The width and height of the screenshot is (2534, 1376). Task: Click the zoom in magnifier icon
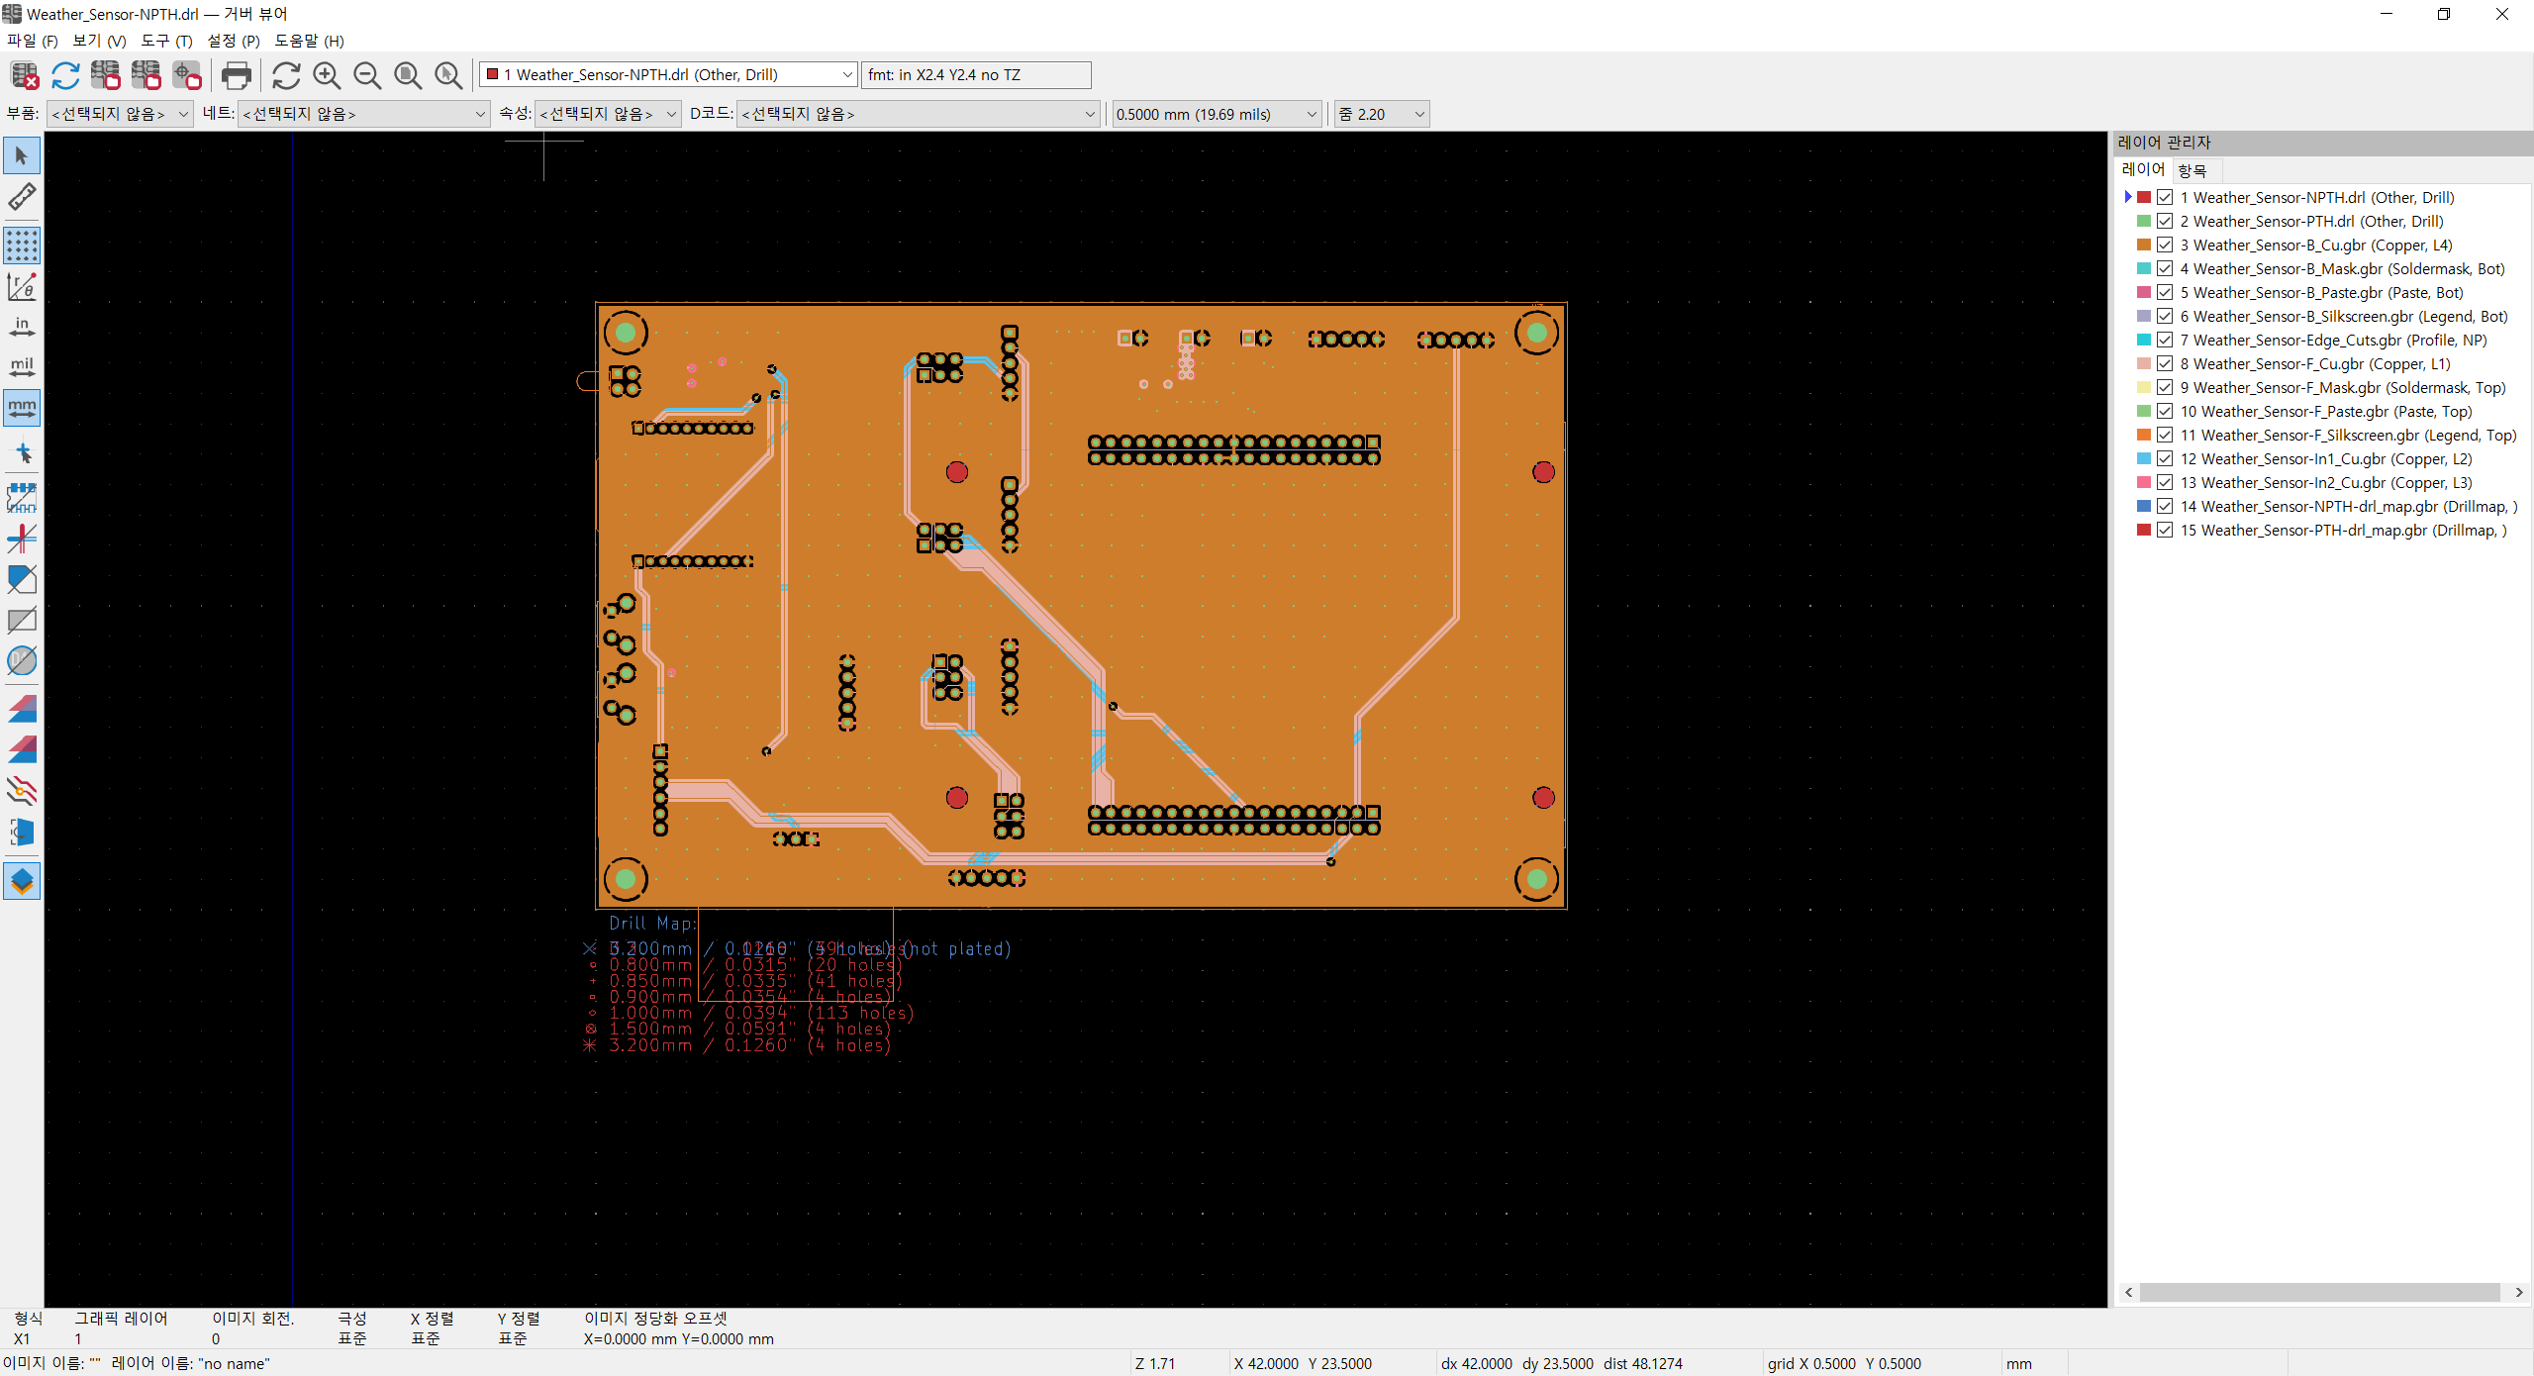click(x=327, y=75)
